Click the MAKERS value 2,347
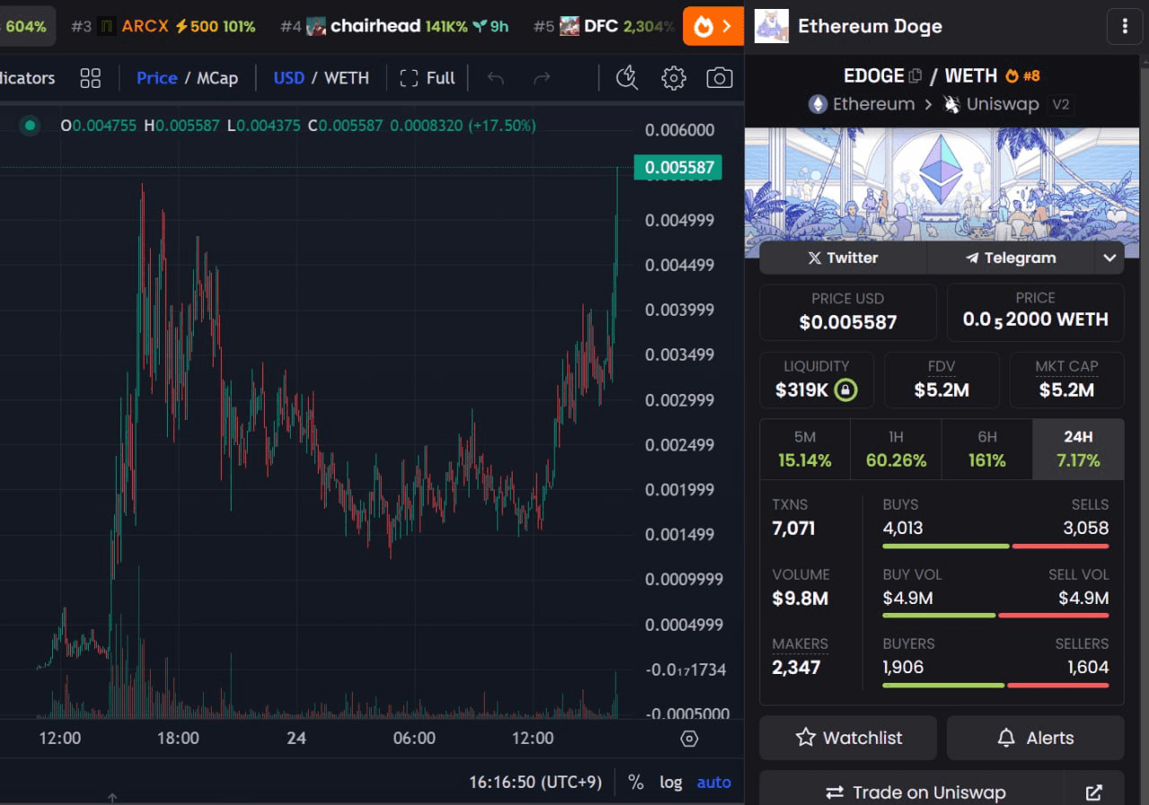The width and height of the screenshot is (1149, 805). point(796,667)
